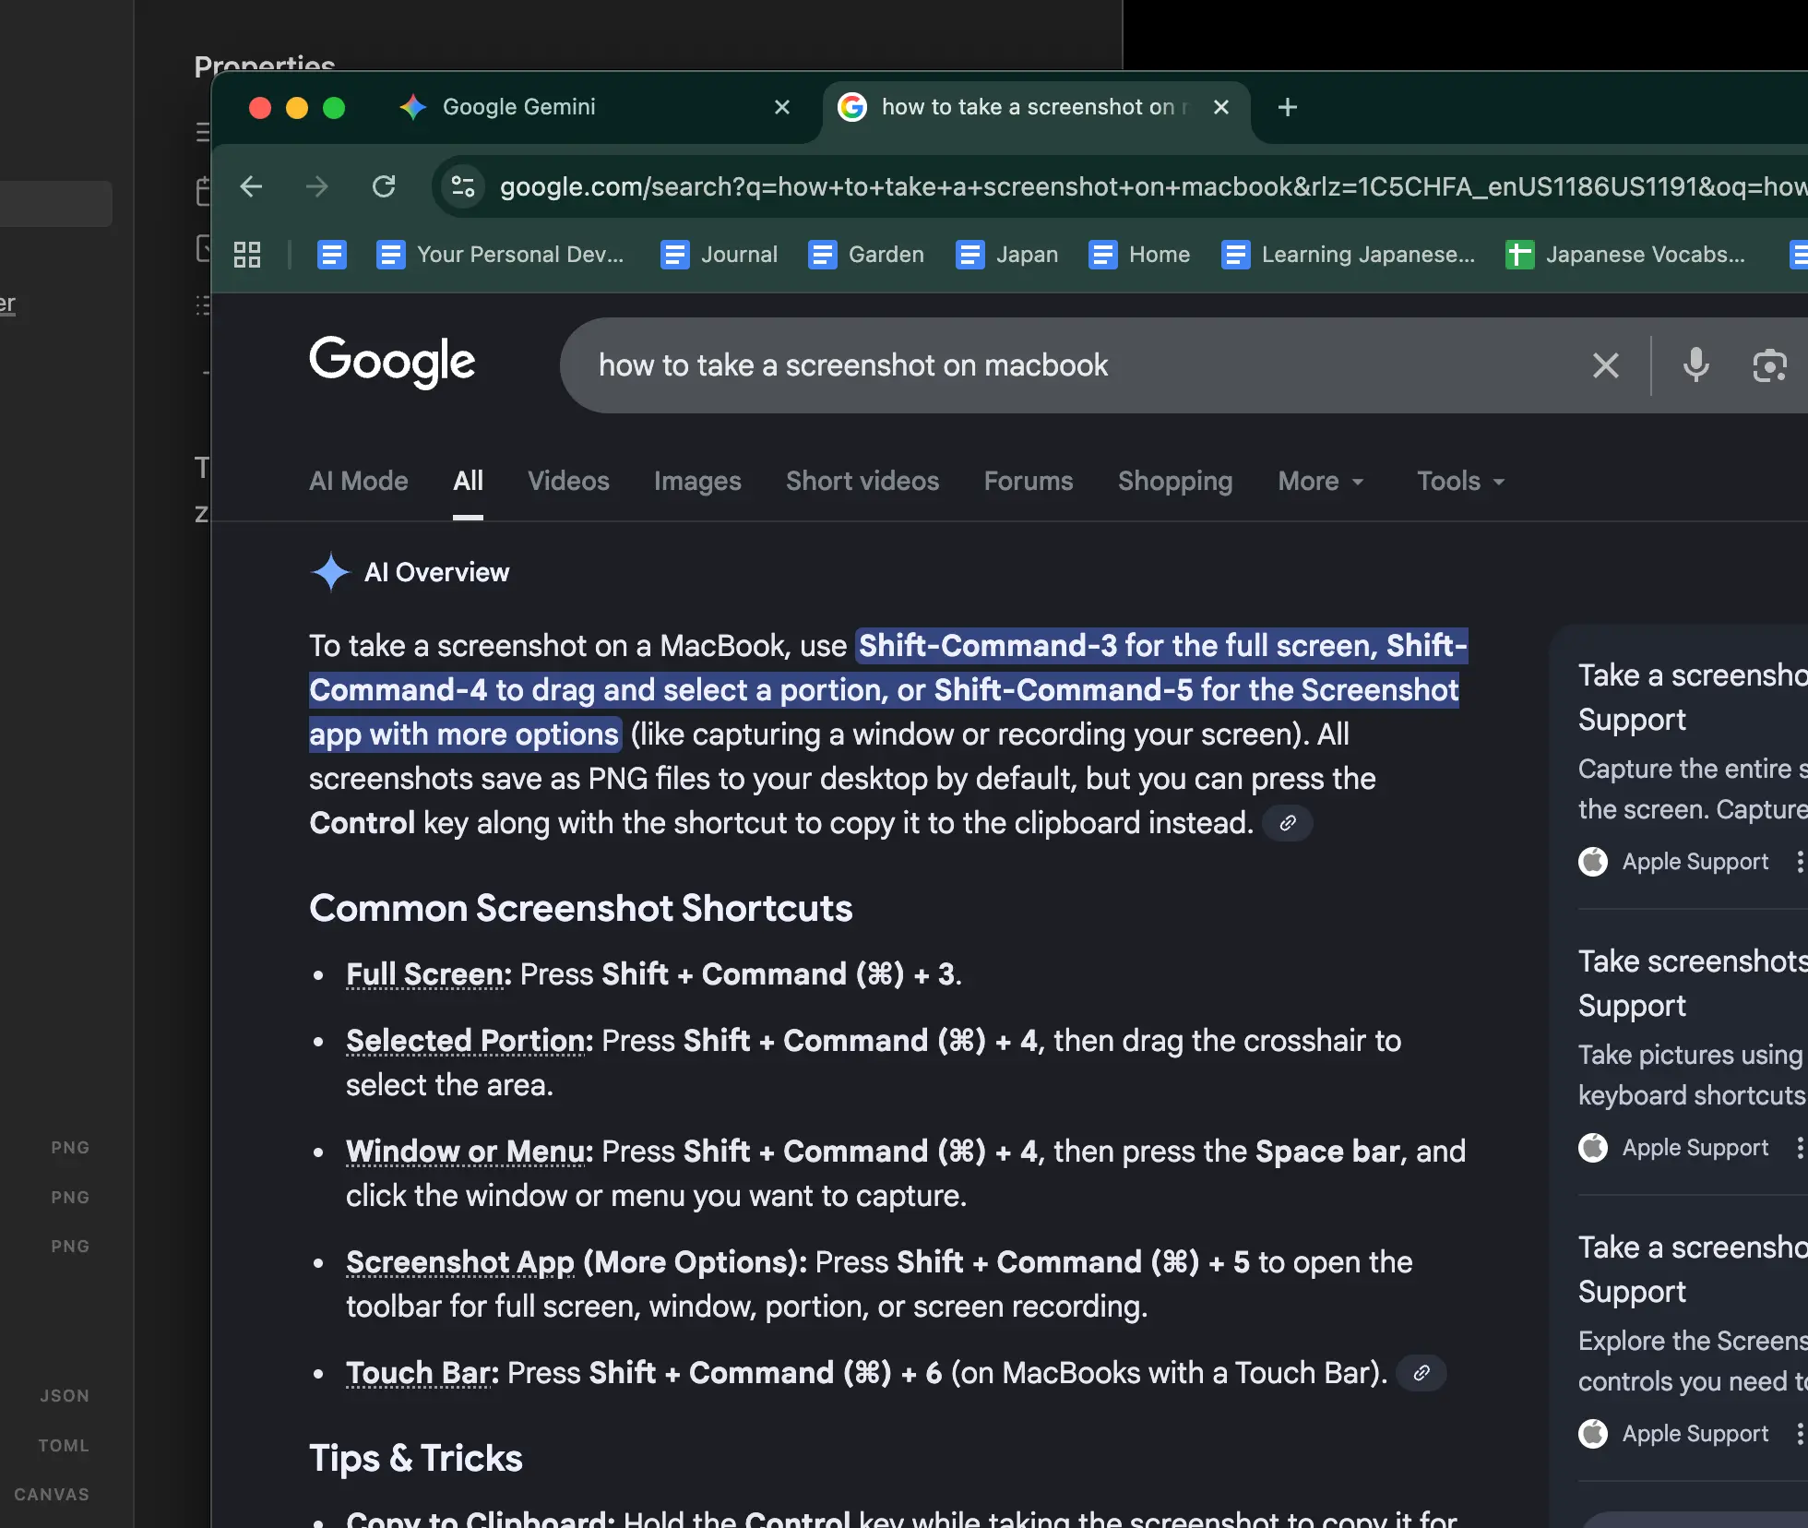Switch to the Google Gemini browser tab
Screen dimensions: 1808x1528
518,107
